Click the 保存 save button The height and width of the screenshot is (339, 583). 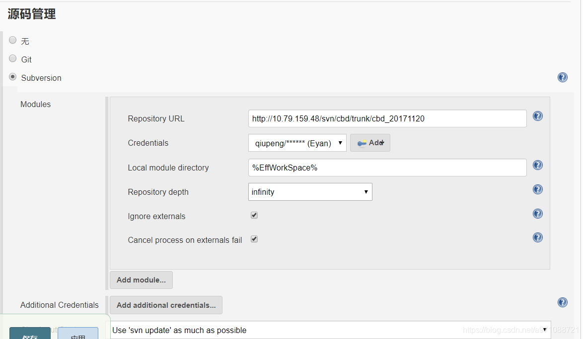[30, 334]
